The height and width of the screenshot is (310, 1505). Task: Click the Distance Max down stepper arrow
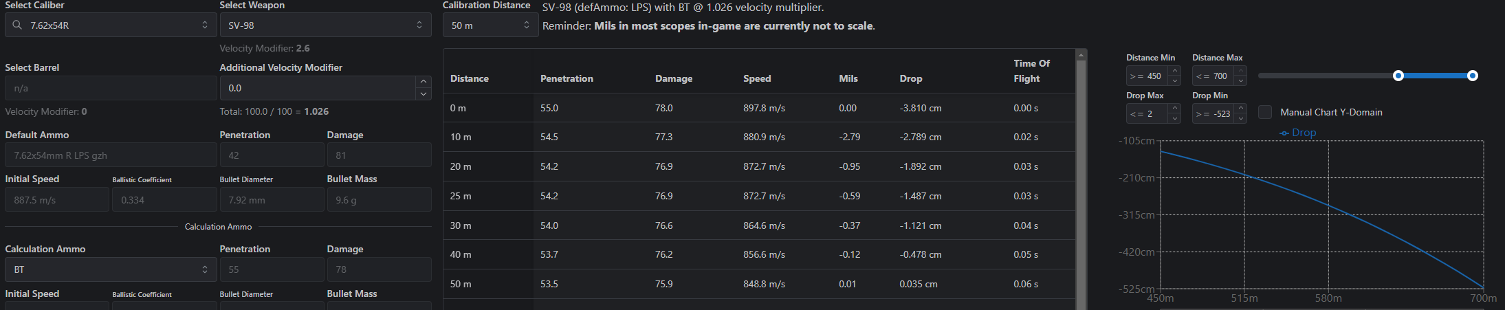tap(1240, 81)
